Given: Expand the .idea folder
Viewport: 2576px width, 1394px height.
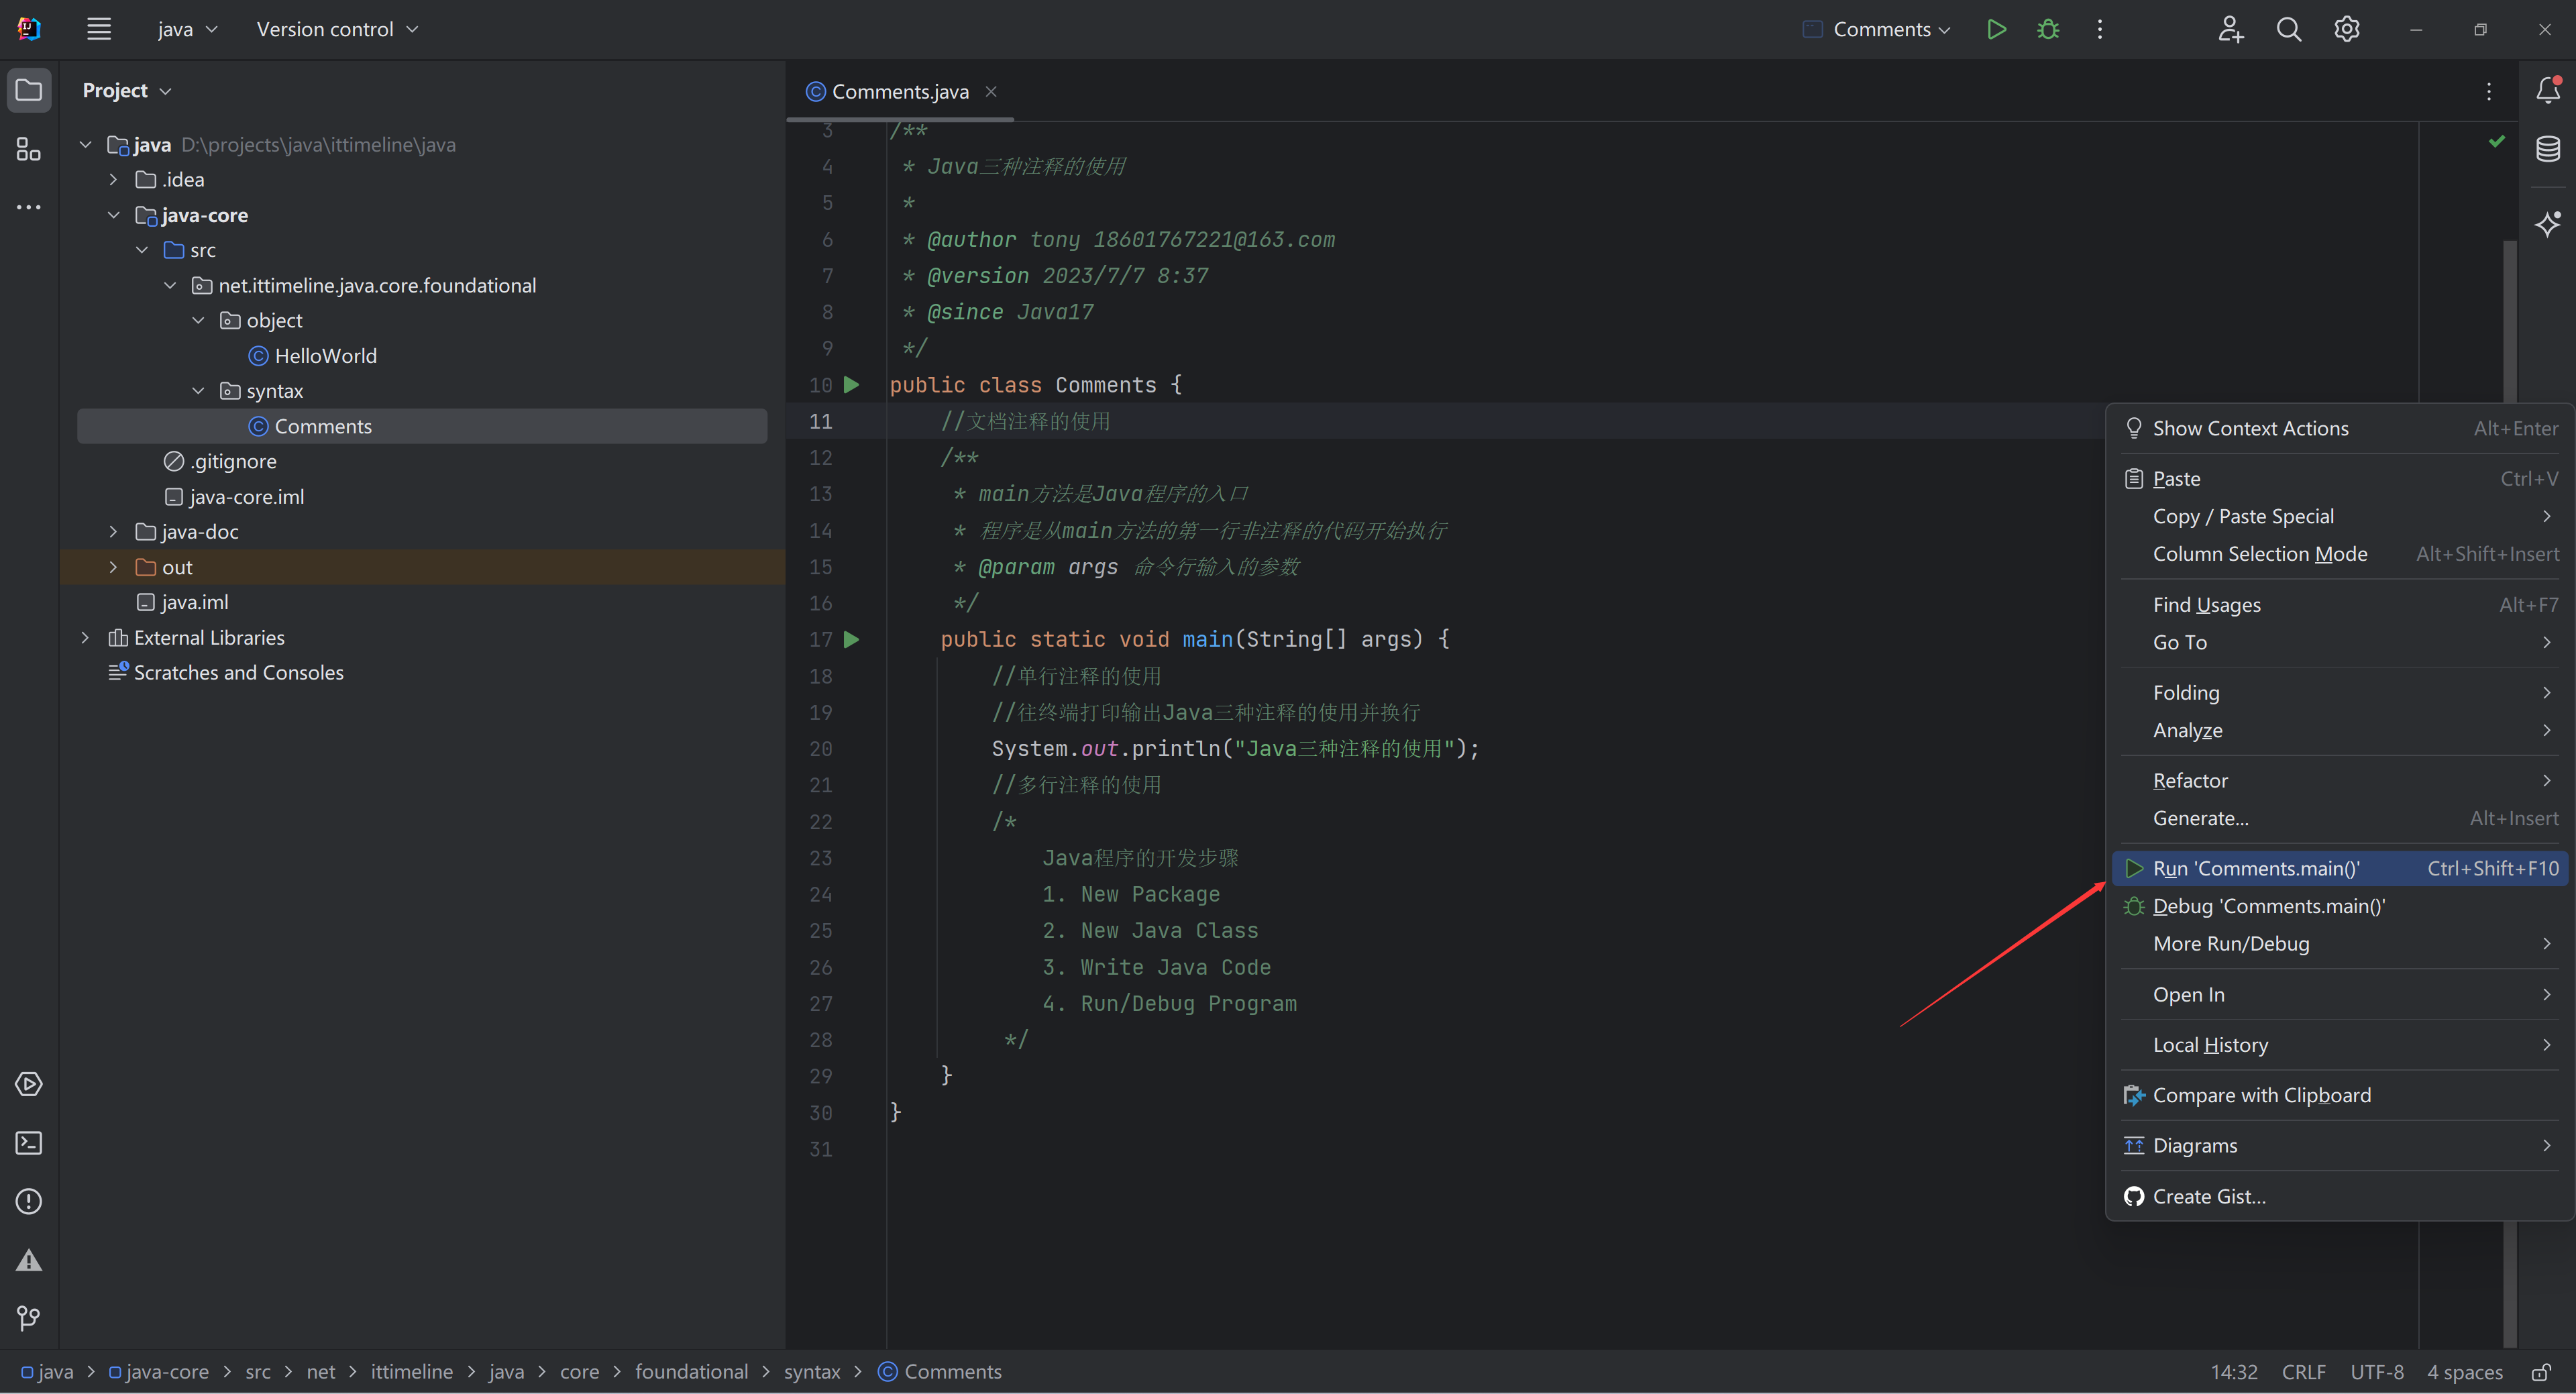Looking at the screenshot, I should click(x=114, y=180).
